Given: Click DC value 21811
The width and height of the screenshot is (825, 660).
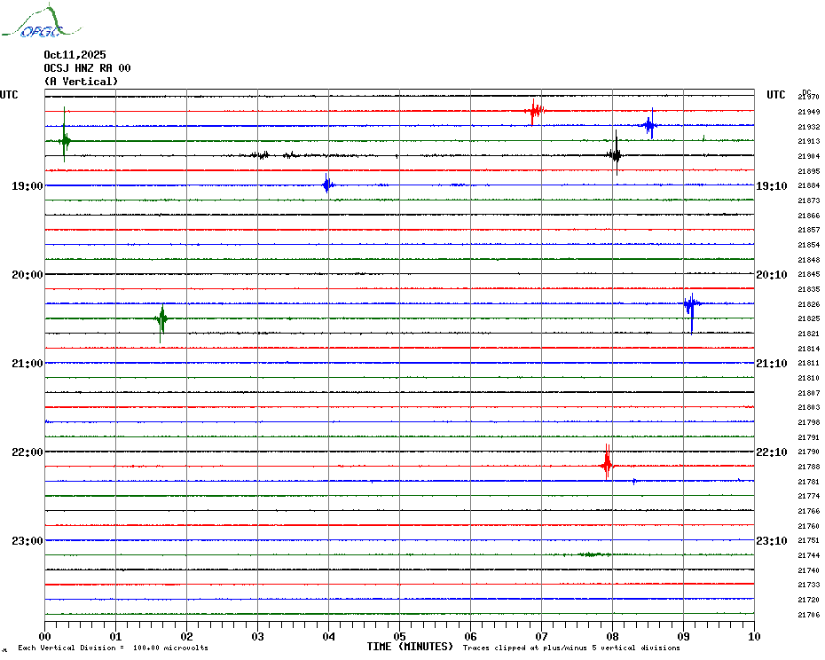Looking at the screenshot, I should pyautogui.click(x=809, y=363).
